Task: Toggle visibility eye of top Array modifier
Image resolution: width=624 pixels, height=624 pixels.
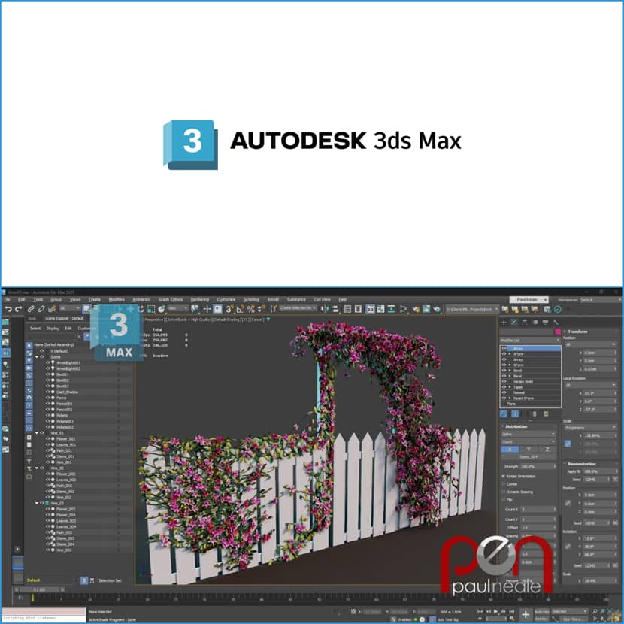Action: 504,349
